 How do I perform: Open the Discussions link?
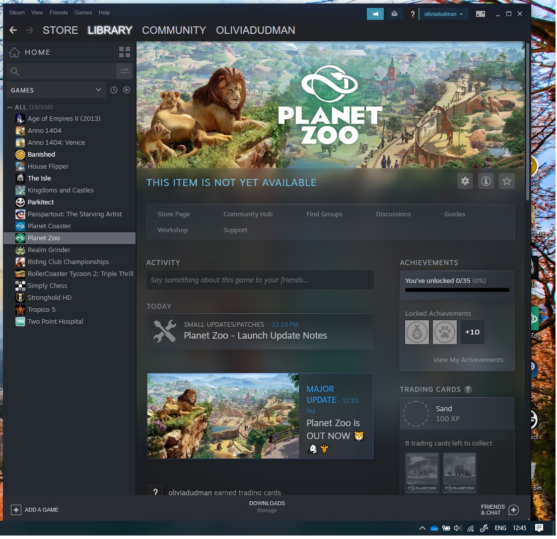click(393, 214)
